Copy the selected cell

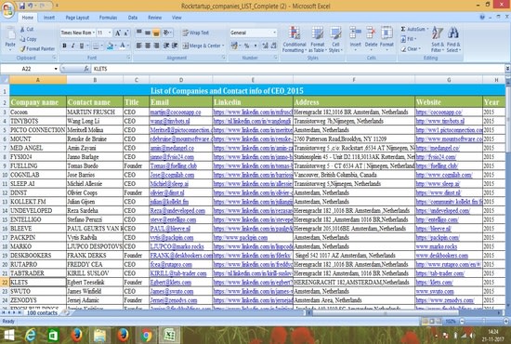coord(28,39)
